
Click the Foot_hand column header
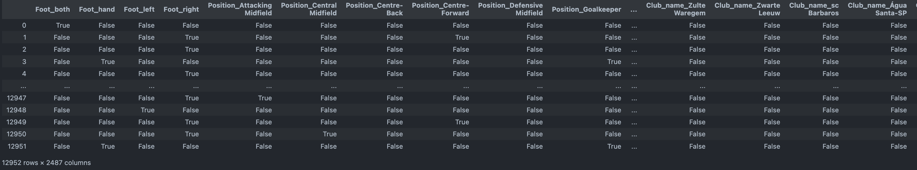click(96, 9)
